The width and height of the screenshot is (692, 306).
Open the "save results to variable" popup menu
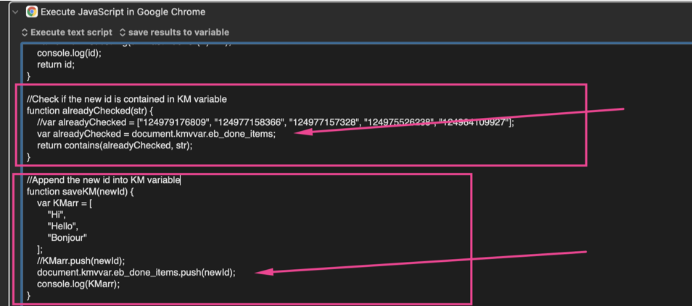click(x=174, y=33)
